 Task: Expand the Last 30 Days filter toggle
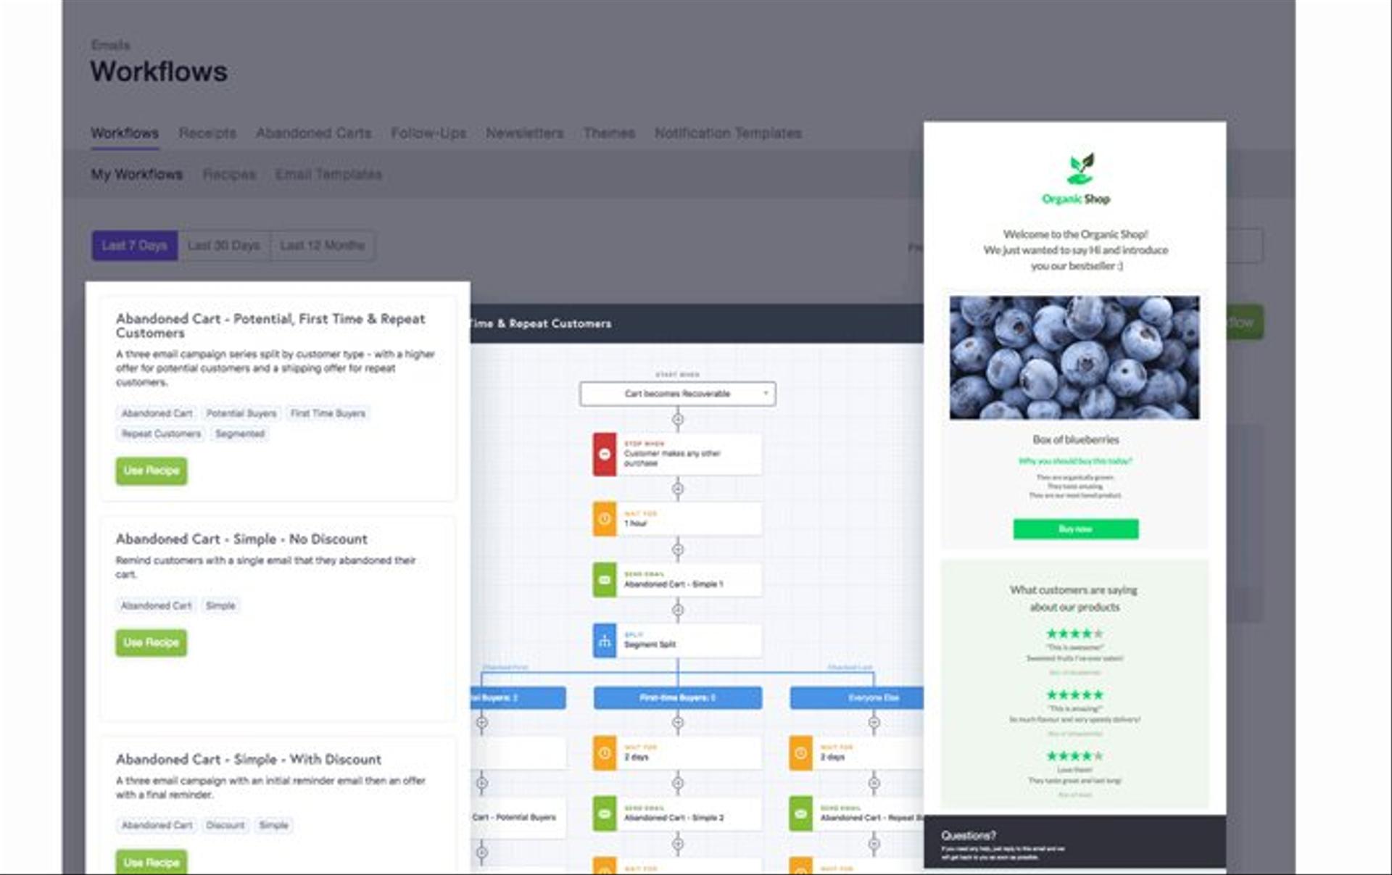coord(223,245)
